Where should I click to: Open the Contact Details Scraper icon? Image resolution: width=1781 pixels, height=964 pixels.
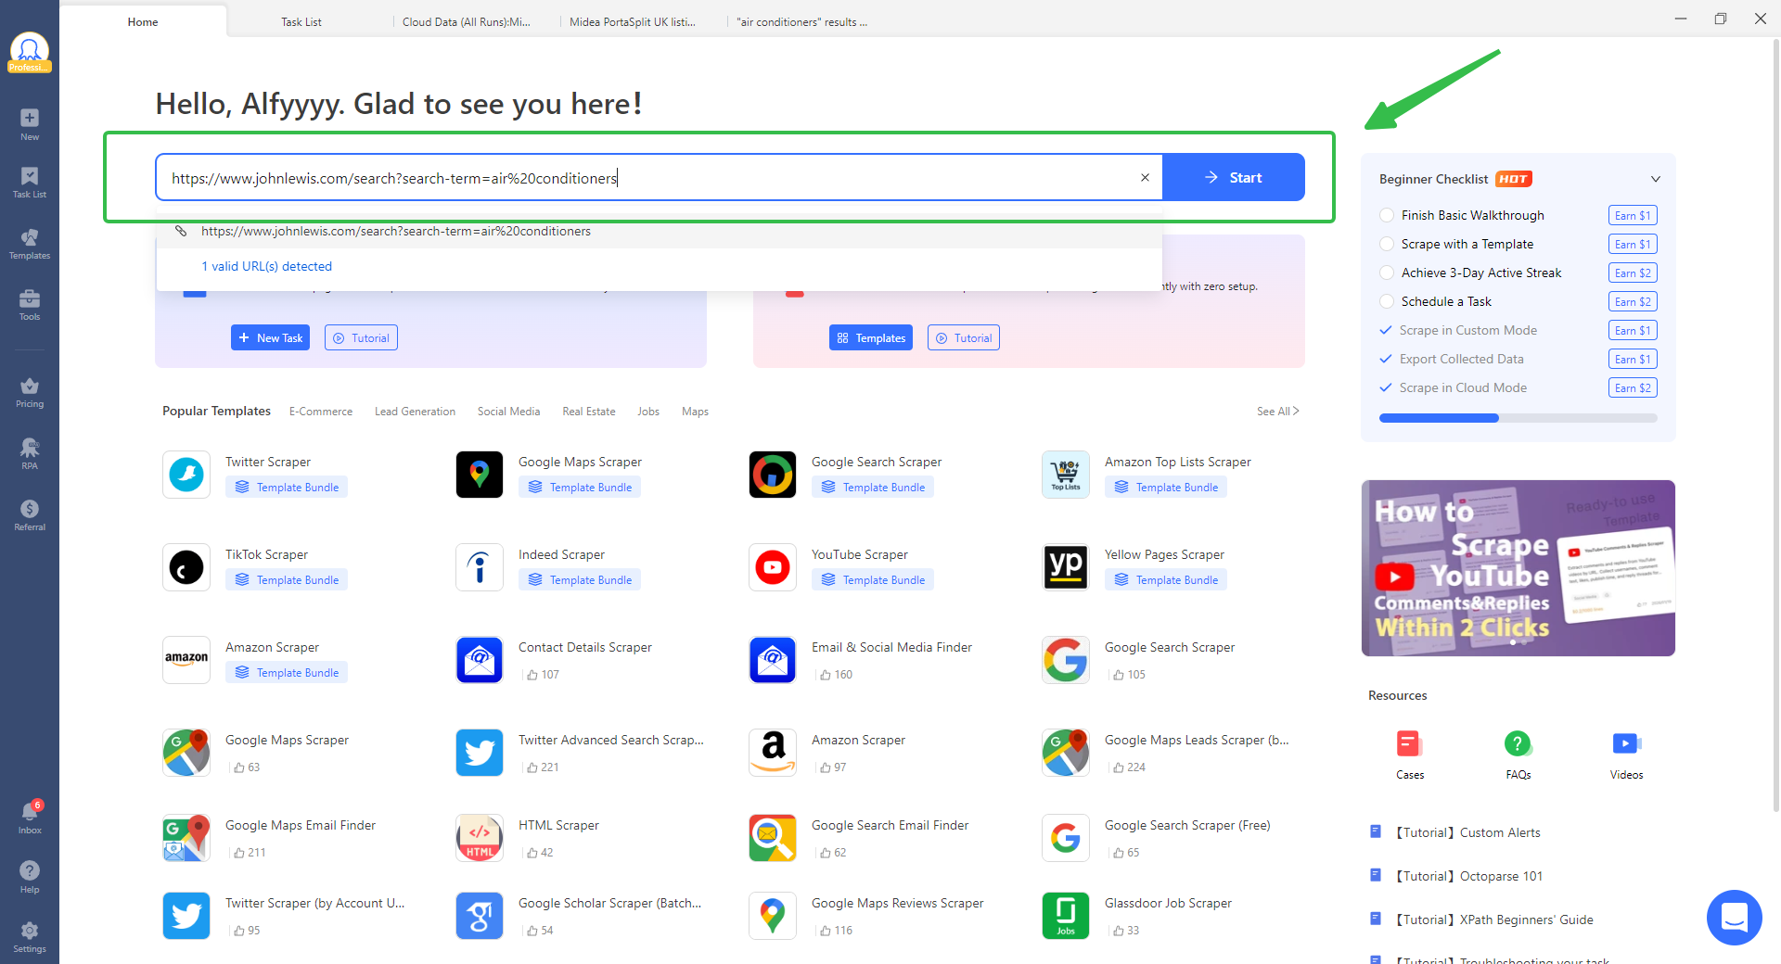click(480, 660)
